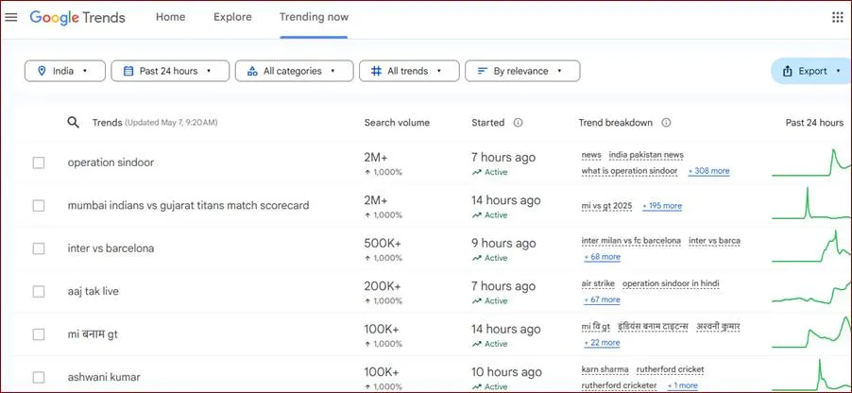This screenshot has height=393, width=852.
Task: Click the Google Trends logo
Action: pos(77,17)
